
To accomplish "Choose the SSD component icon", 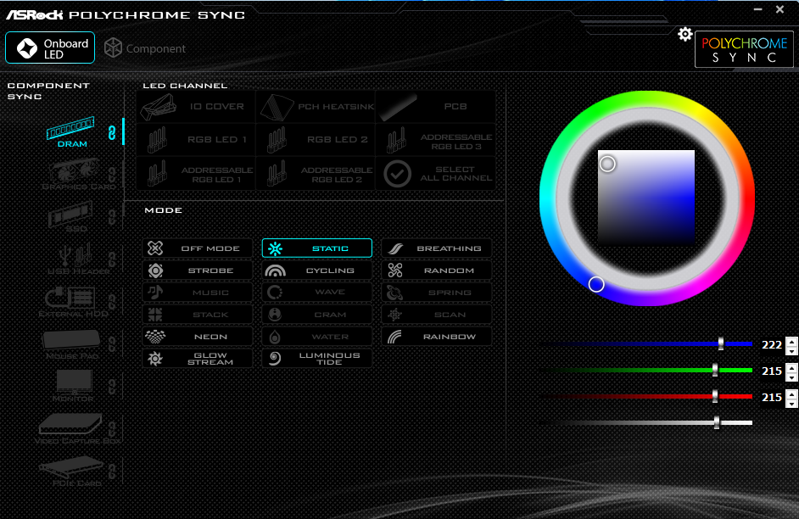I will [x=73, y=213].
